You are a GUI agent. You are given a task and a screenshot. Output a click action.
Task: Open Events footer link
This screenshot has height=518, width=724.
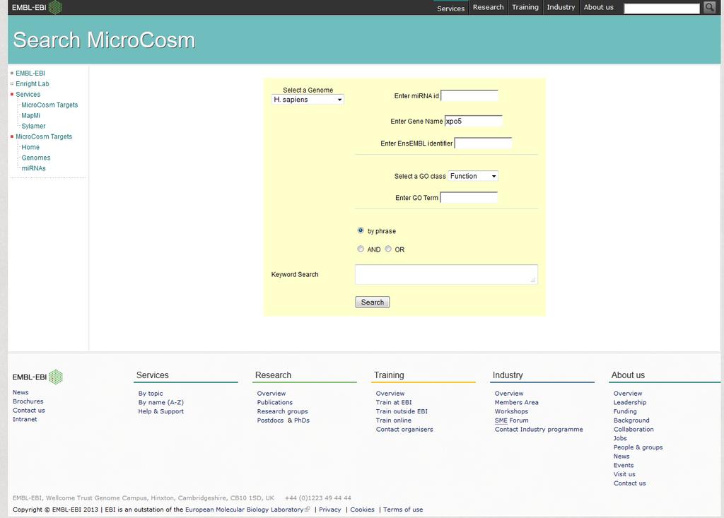[x=624, y=466]
